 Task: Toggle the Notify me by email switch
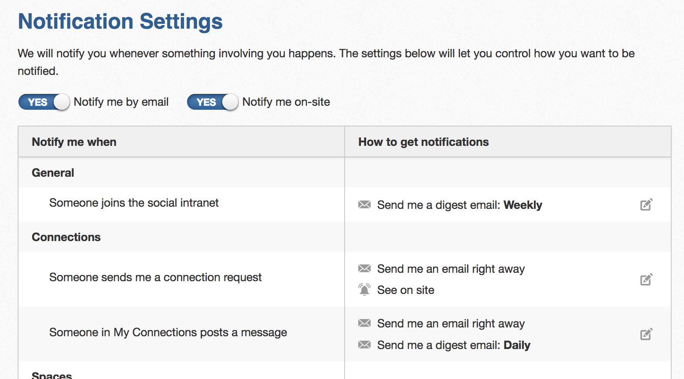coord(44,102)
